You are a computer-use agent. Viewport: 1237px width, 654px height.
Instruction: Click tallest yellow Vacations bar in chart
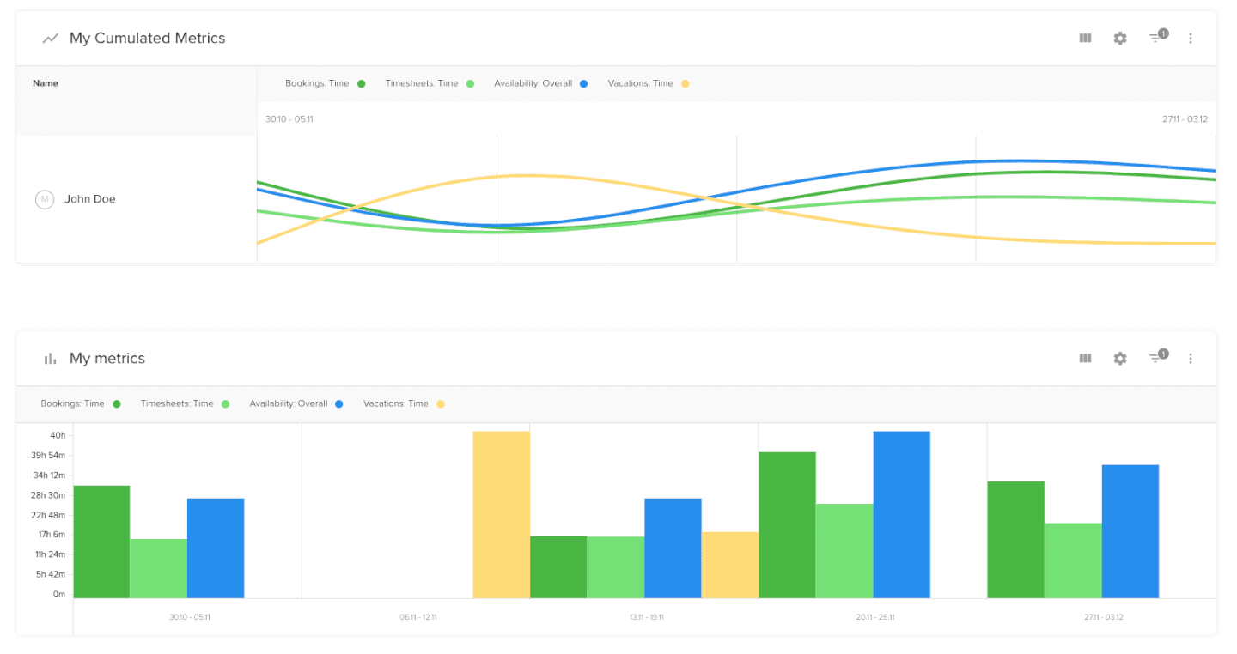pyautogui.click(x=501, y=513)
